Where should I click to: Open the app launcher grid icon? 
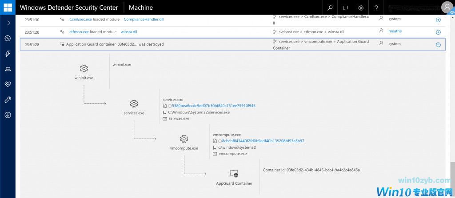[8, 7]
